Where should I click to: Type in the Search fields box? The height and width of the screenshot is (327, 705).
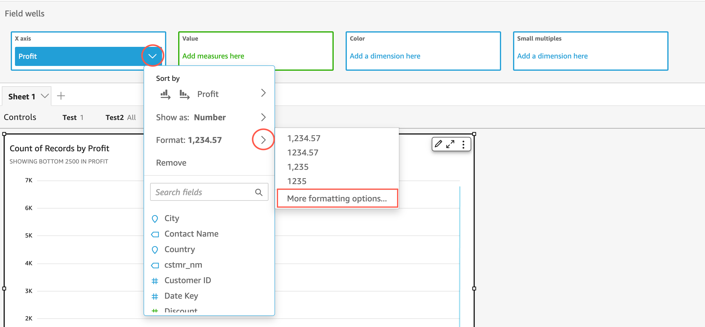[x=203, y=192]
